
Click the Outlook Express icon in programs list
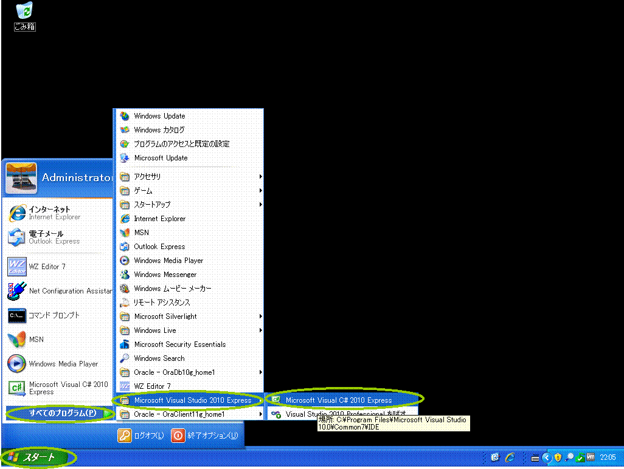point(125,247)
